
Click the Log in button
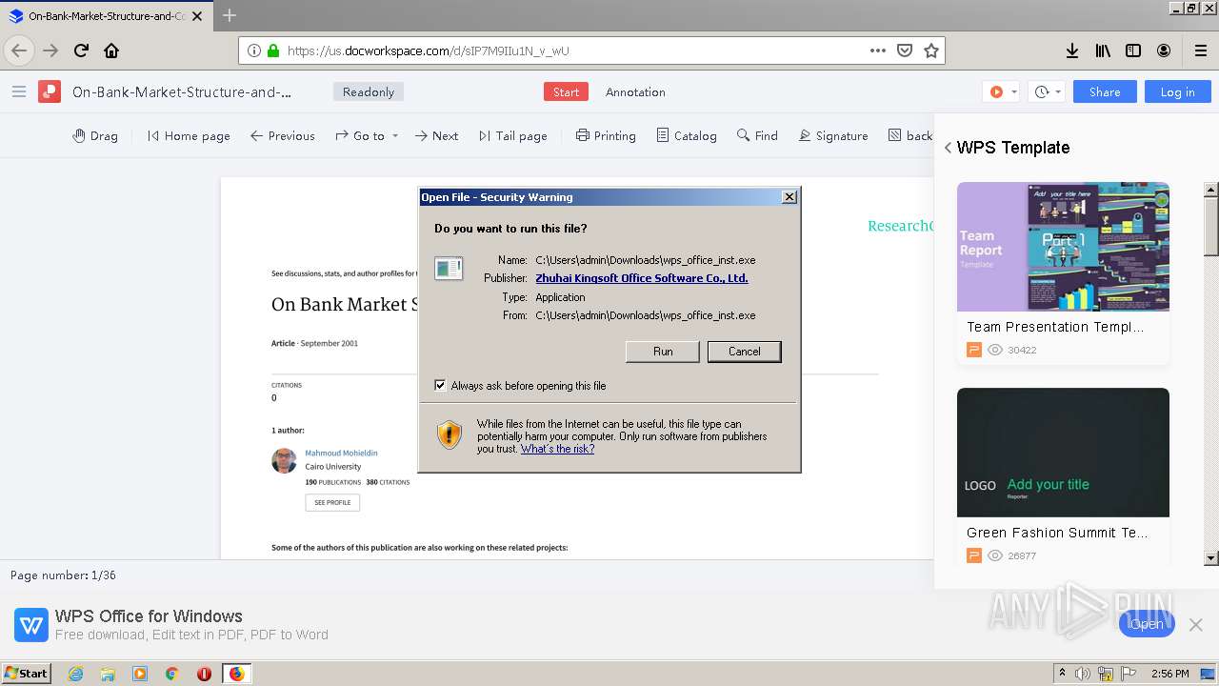[1177, 91]
